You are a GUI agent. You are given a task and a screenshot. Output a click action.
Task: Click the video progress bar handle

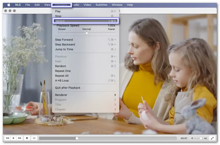pos(77,138)
